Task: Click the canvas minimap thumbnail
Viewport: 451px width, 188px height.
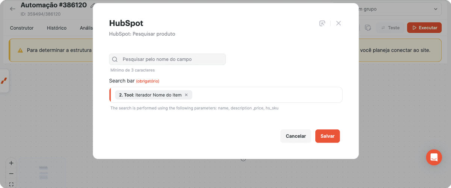Action: click(42, 173)
